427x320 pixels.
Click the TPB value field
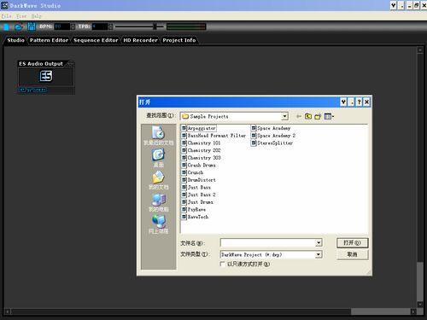pos(100,26)
